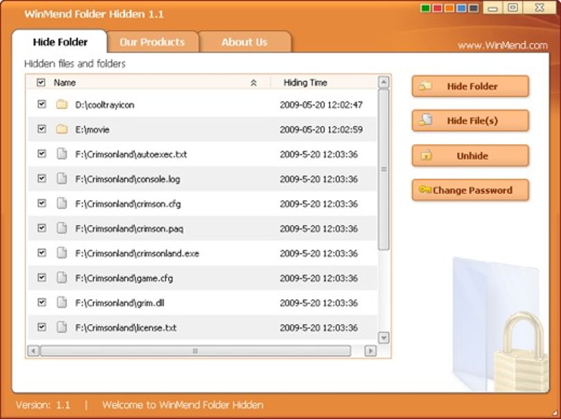561x419 pixels.
Task: Select the green theme color swatch
Action: [x=425, y=8]
